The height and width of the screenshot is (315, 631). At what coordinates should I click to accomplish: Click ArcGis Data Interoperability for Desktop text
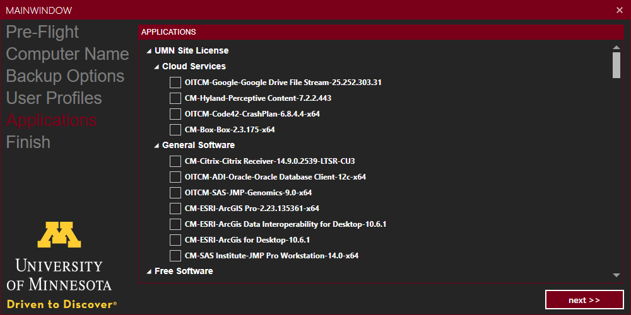coord(286,224)
